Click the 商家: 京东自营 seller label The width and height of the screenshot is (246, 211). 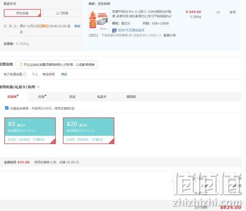point(99,3)
